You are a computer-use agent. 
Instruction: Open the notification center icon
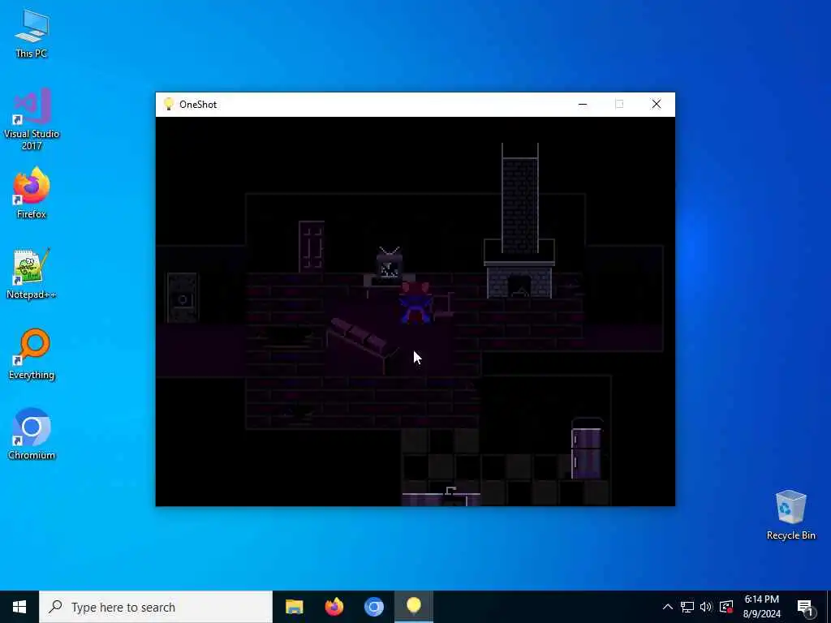(x=804, y=608)
